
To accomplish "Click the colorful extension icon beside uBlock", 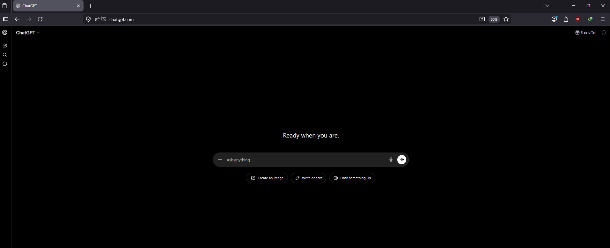I will coord(591,19).
